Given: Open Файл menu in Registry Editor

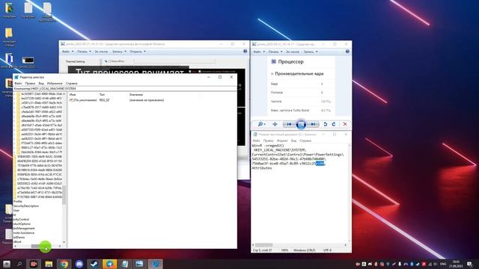Looking at the screenshot, I should tap(18, 83).
